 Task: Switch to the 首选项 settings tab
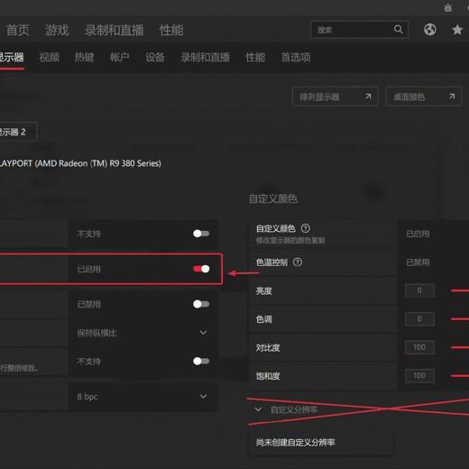click(296, 57)
